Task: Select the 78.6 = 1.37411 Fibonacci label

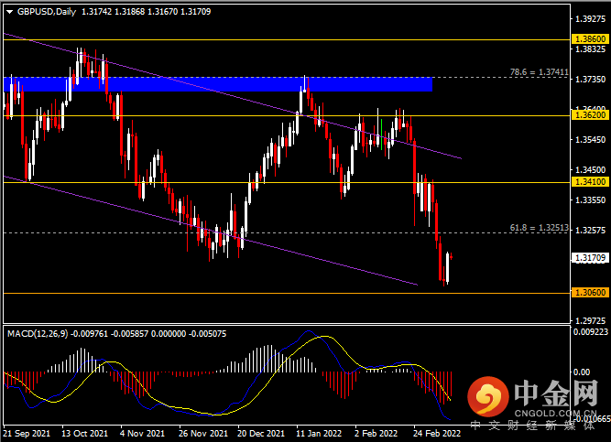Action: click(540, 72)
